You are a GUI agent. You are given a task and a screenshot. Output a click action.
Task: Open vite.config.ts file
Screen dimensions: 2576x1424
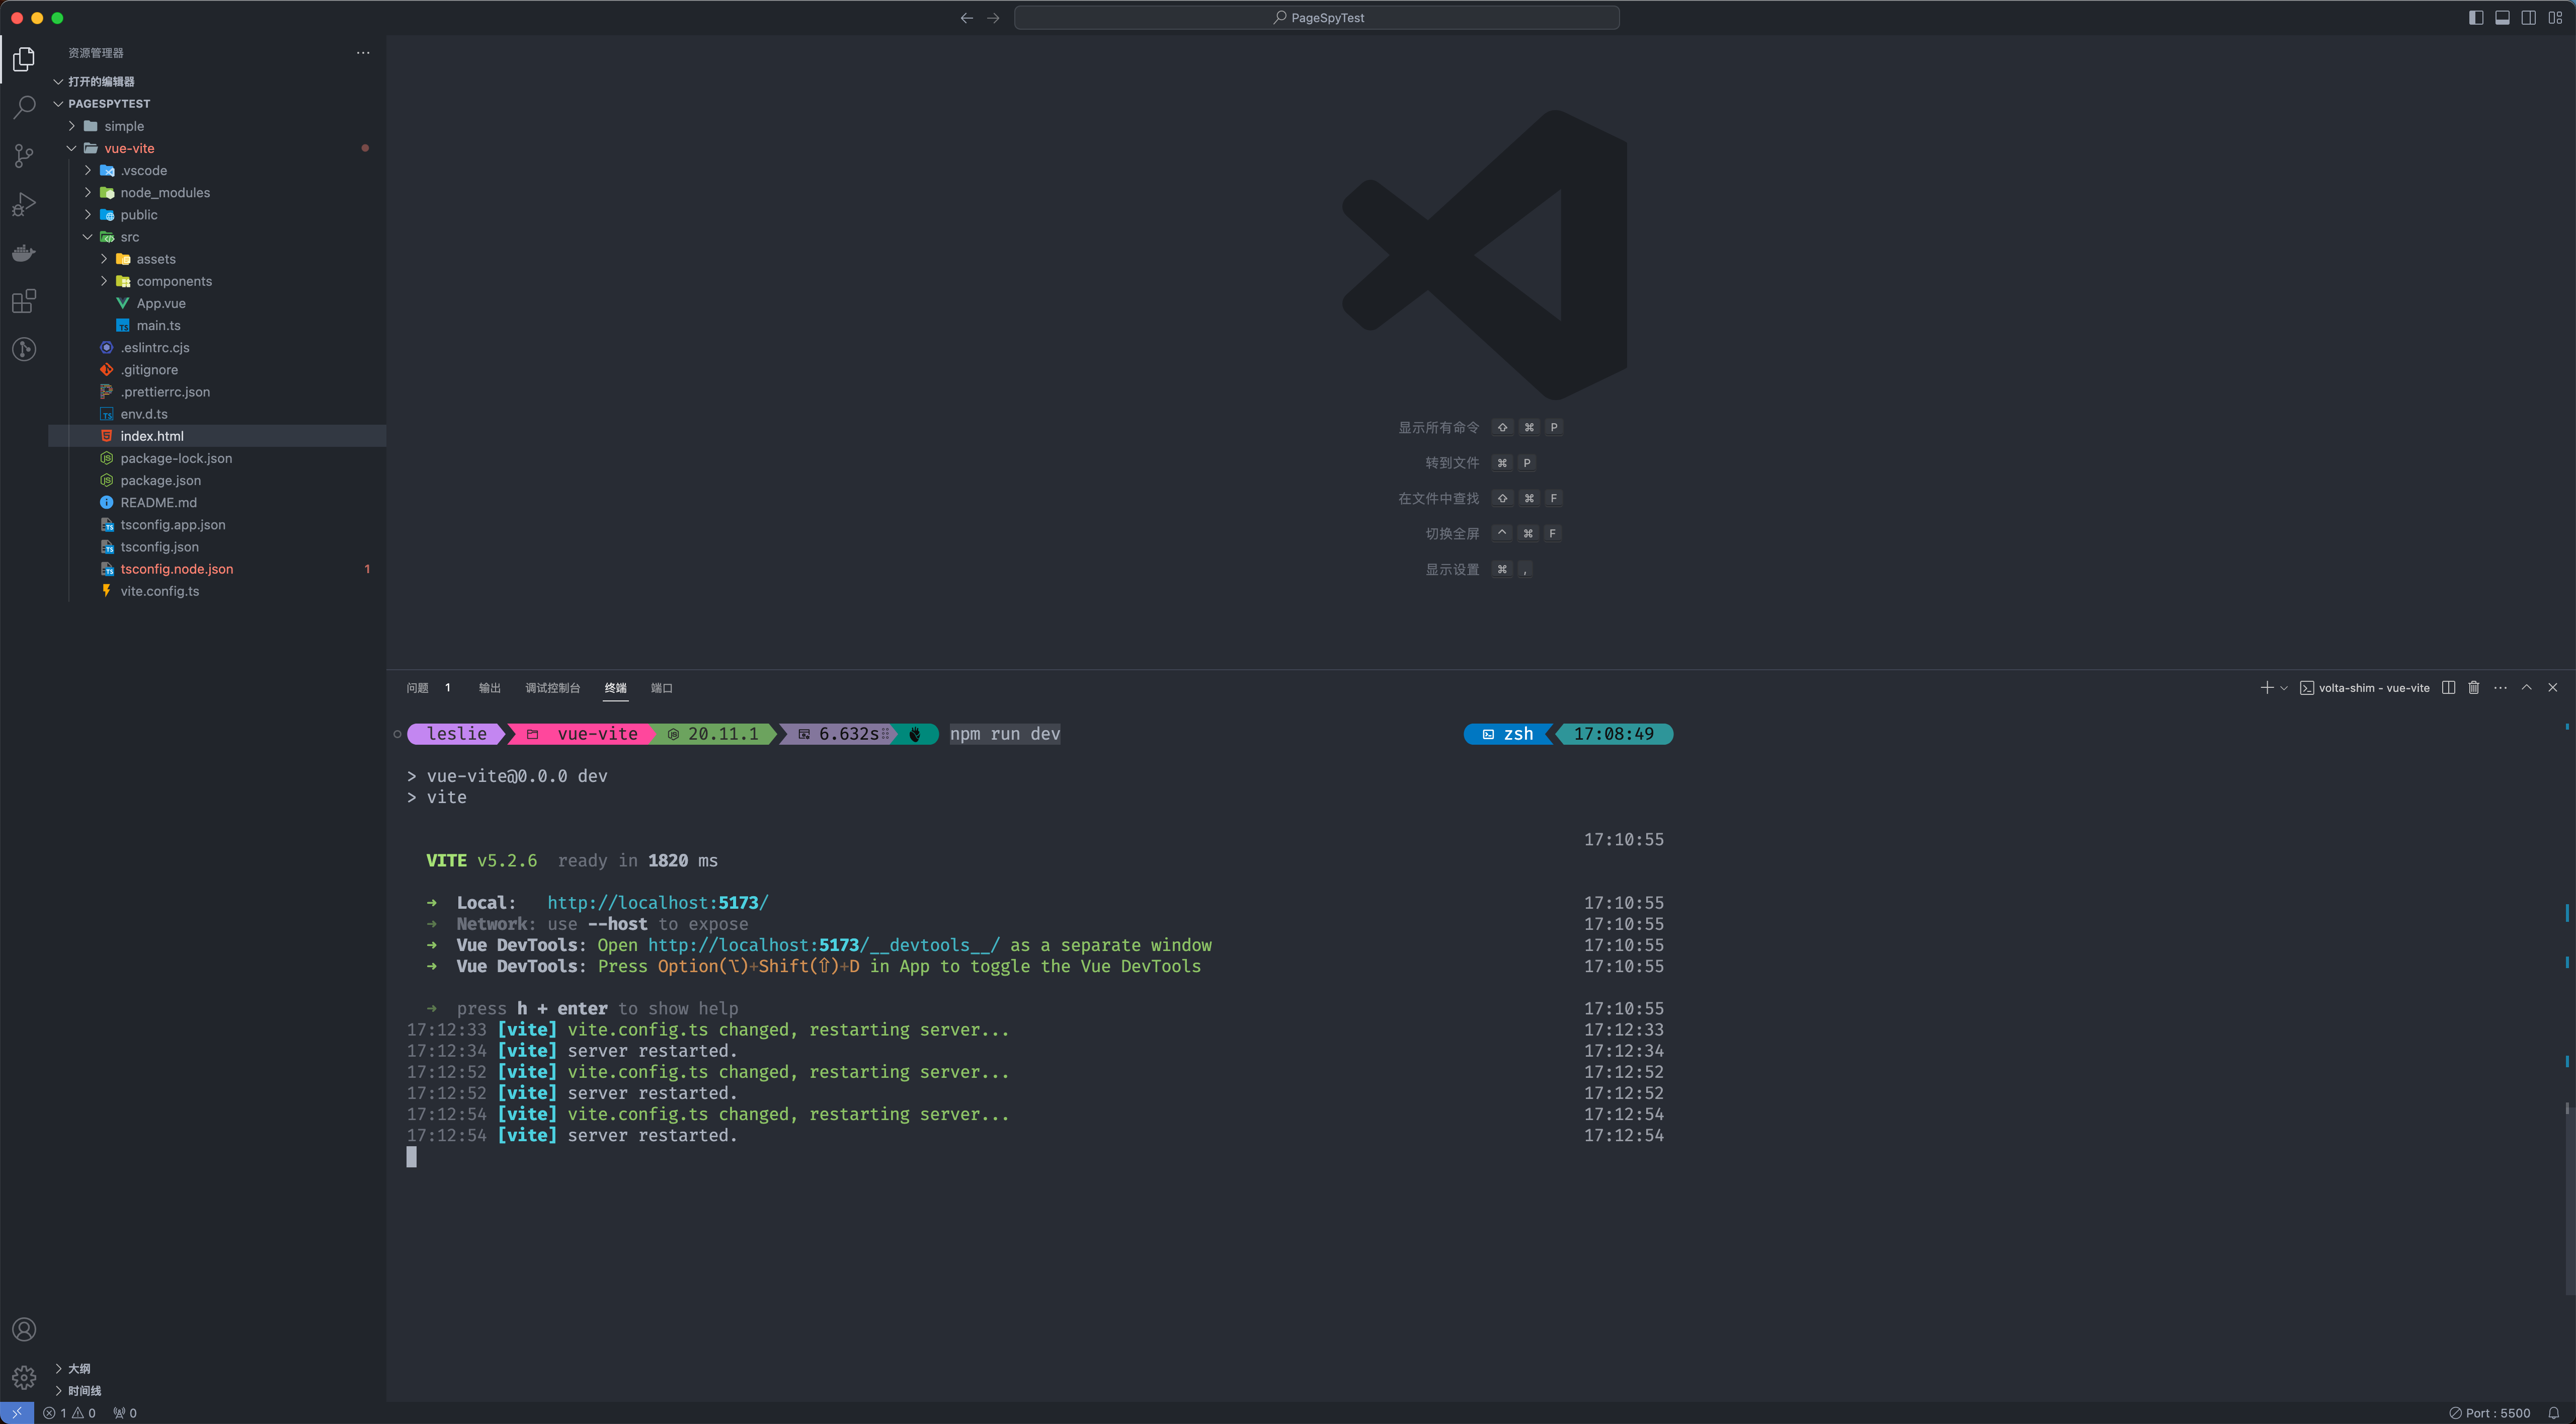tap(217, 591)
